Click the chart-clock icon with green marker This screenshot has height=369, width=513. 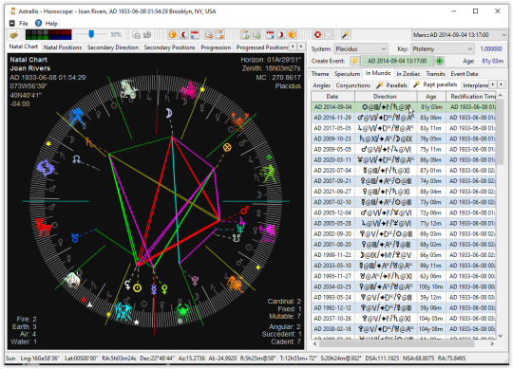[x=256, y=35]
